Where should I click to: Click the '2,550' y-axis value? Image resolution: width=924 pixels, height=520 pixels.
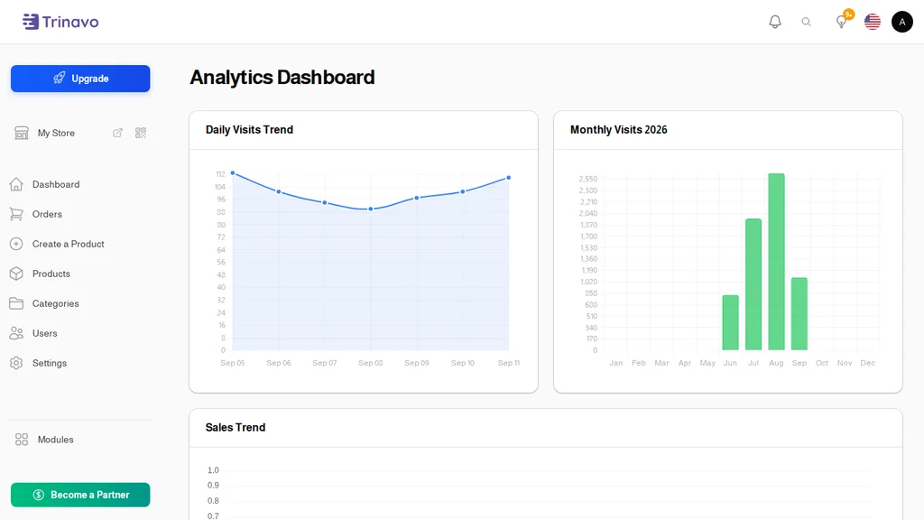point(588,179)
